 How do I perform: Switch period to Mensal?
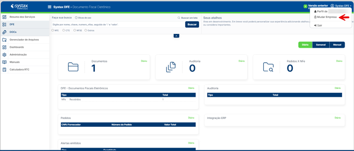[x=337, y=45]
